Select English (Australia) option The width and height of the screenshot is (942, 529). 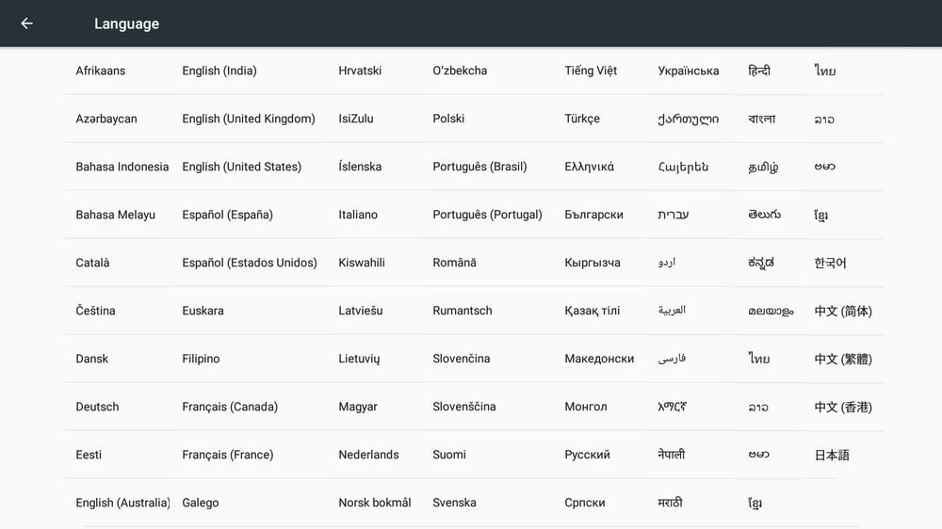[x=122, y=503]
